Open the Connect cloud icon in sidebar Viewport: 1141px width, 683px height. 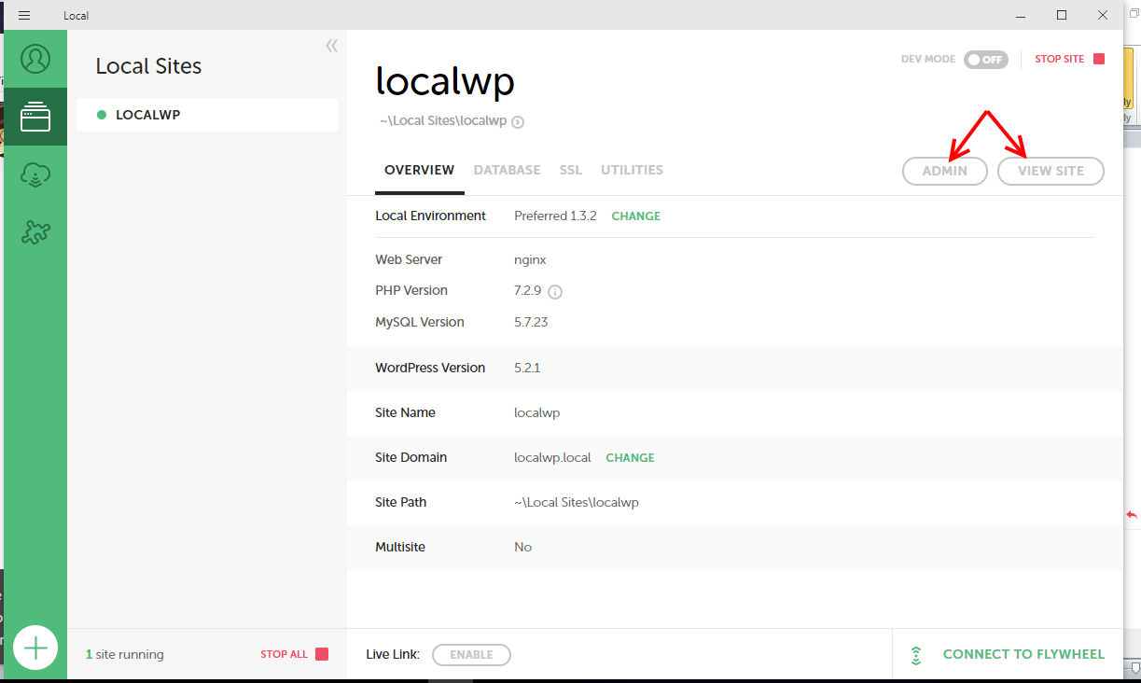(35, 174)
